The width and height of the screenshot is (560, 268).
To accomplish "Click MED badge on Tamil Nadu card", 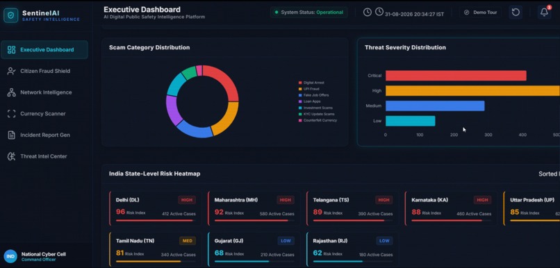I will pos(188,241).
